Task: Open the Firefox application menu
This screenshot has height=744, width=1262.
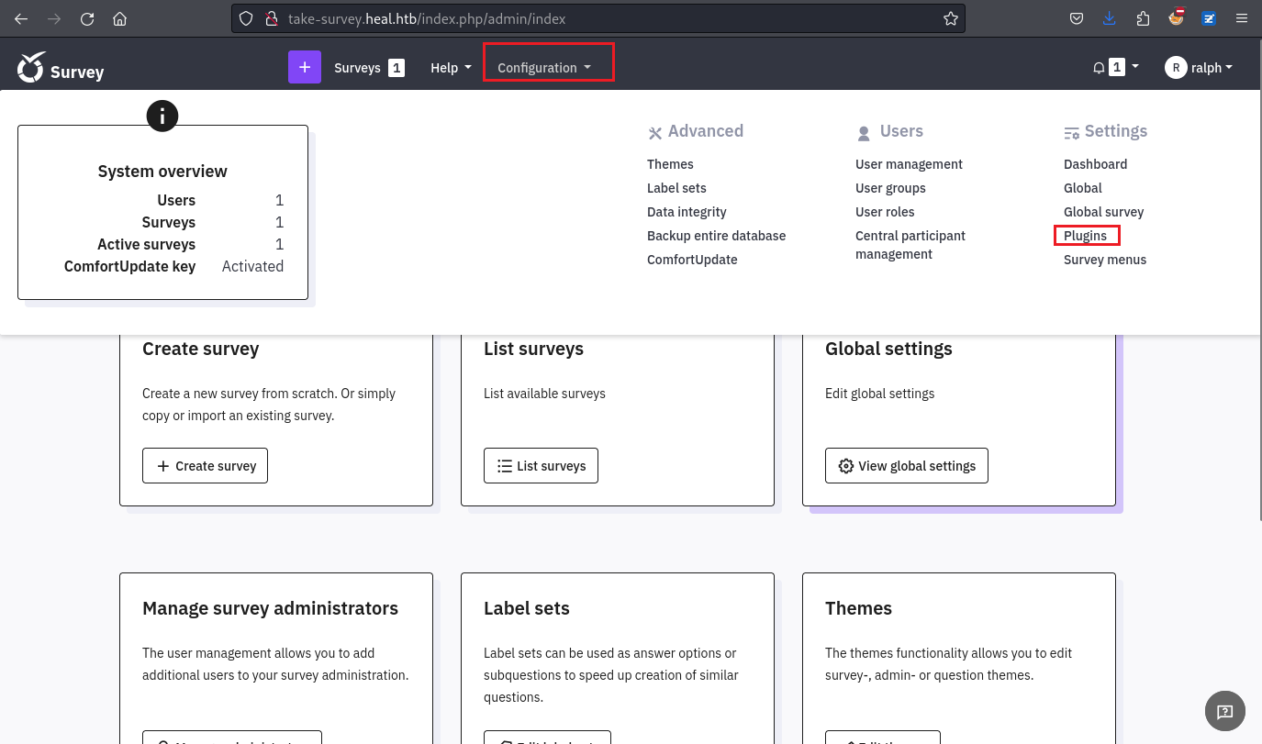Action: point(1242,18)
